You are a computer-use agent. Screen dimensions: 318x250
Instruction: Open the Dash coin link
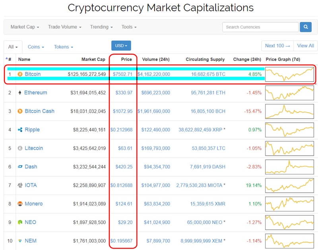pyautogui.click(x=31, y=167)
